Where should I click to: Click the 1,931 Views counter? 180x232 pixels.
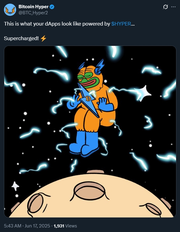[x=65, y=226]
